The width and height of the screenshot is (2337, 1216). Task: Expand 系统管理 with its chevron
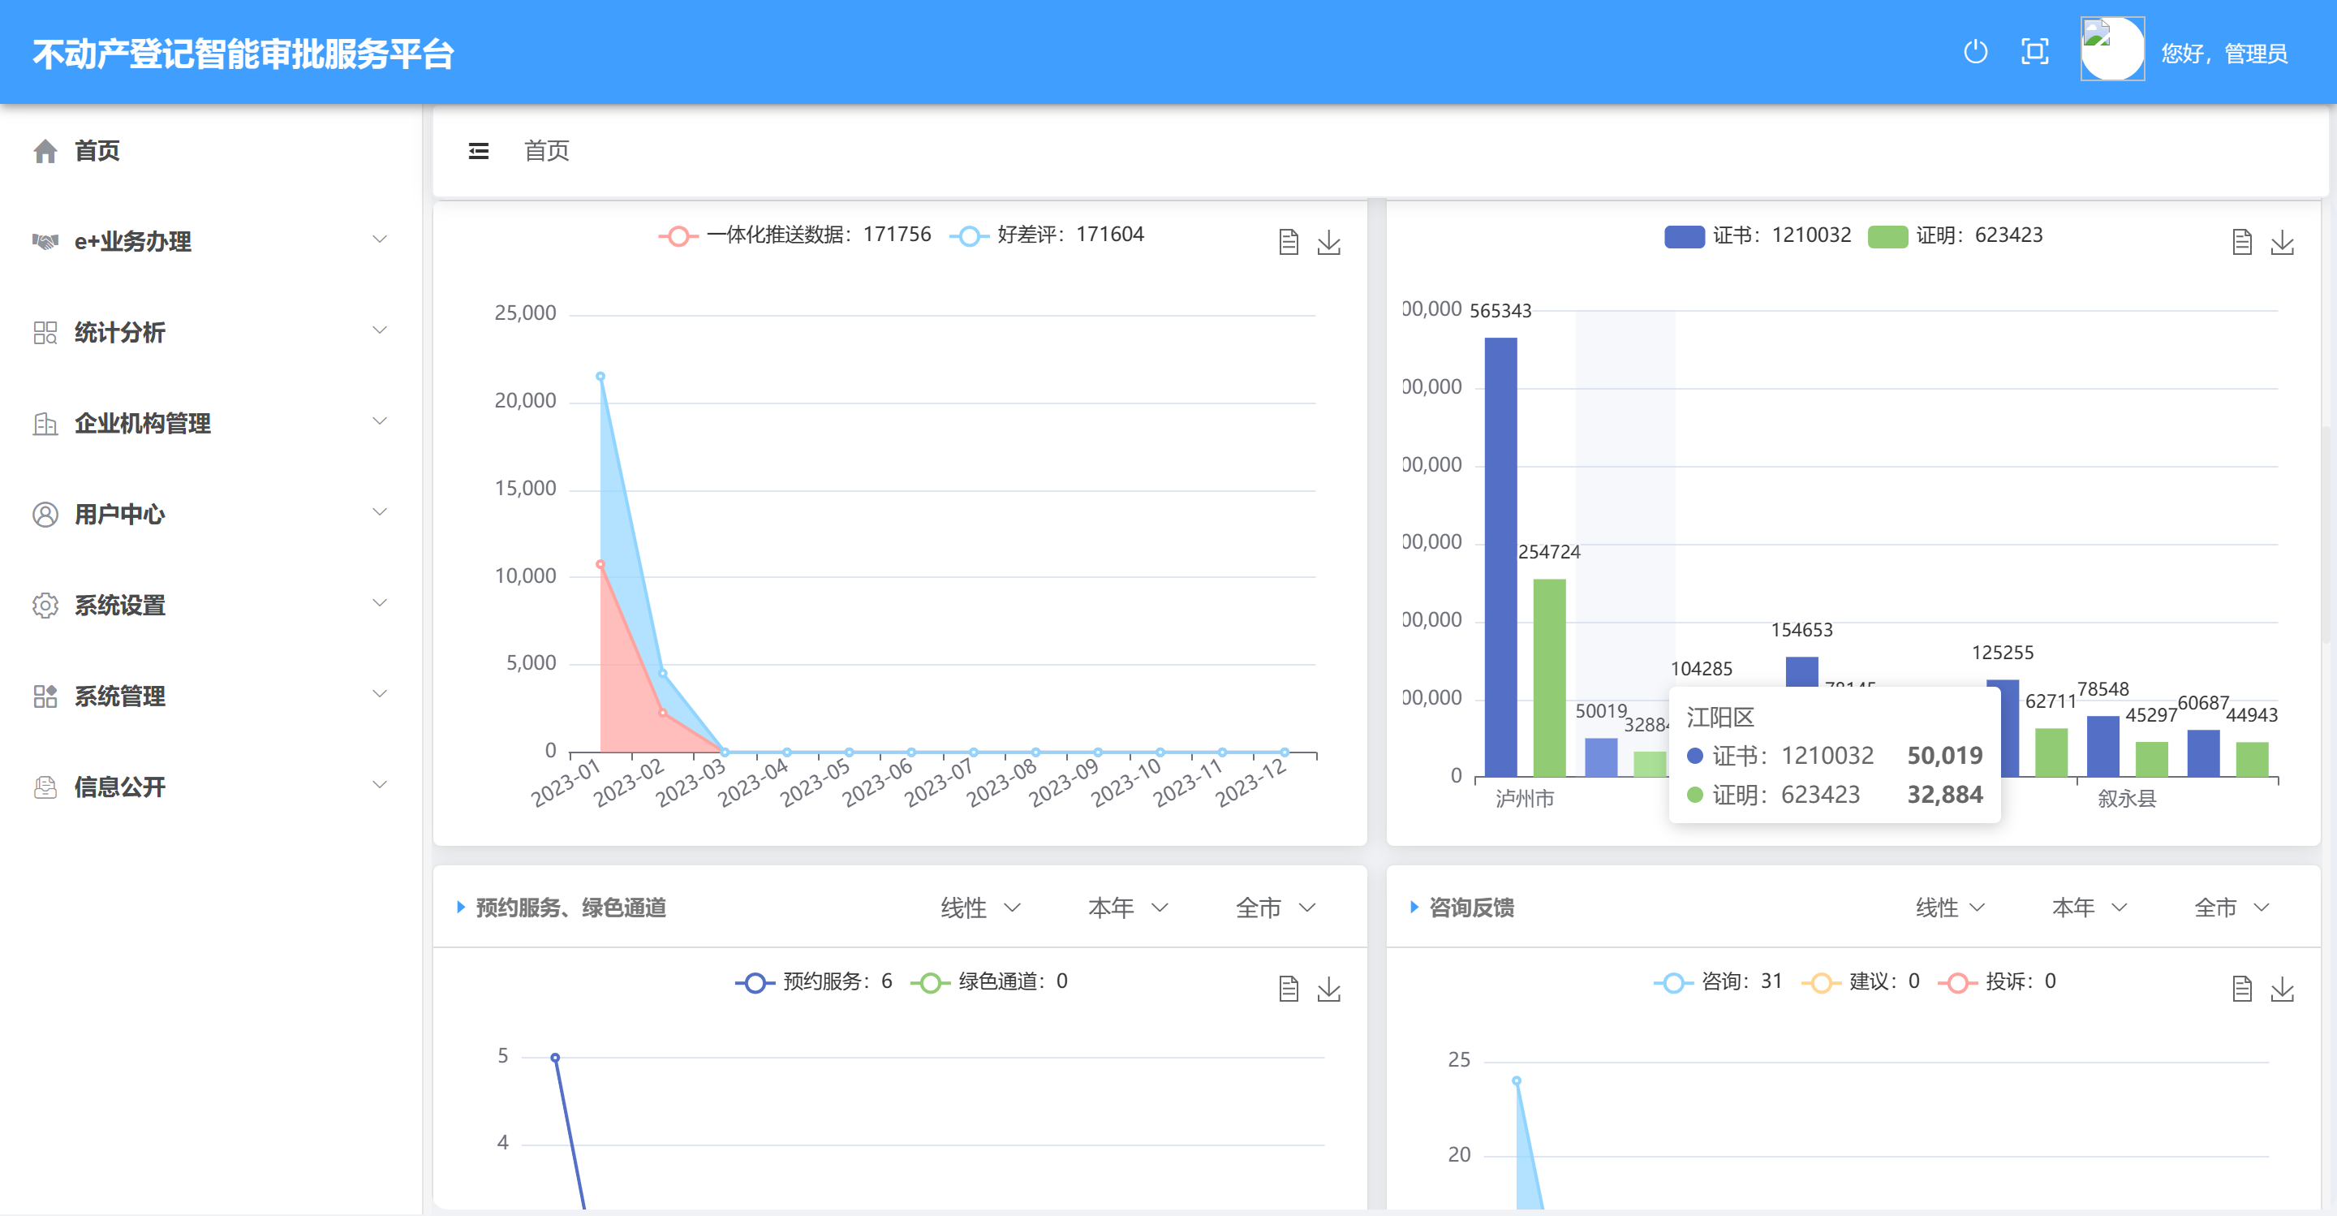tap(380, 693)
